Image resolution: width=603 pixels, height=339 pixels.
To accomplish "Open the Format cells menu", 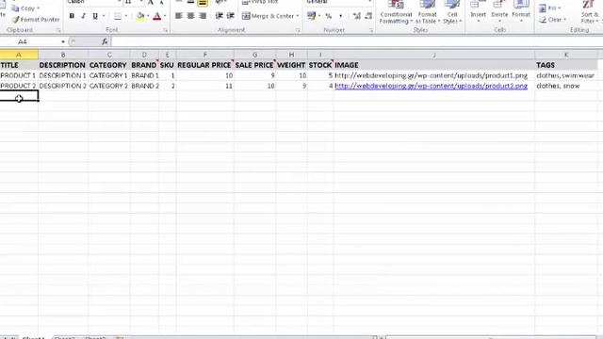I will [521, 11].
